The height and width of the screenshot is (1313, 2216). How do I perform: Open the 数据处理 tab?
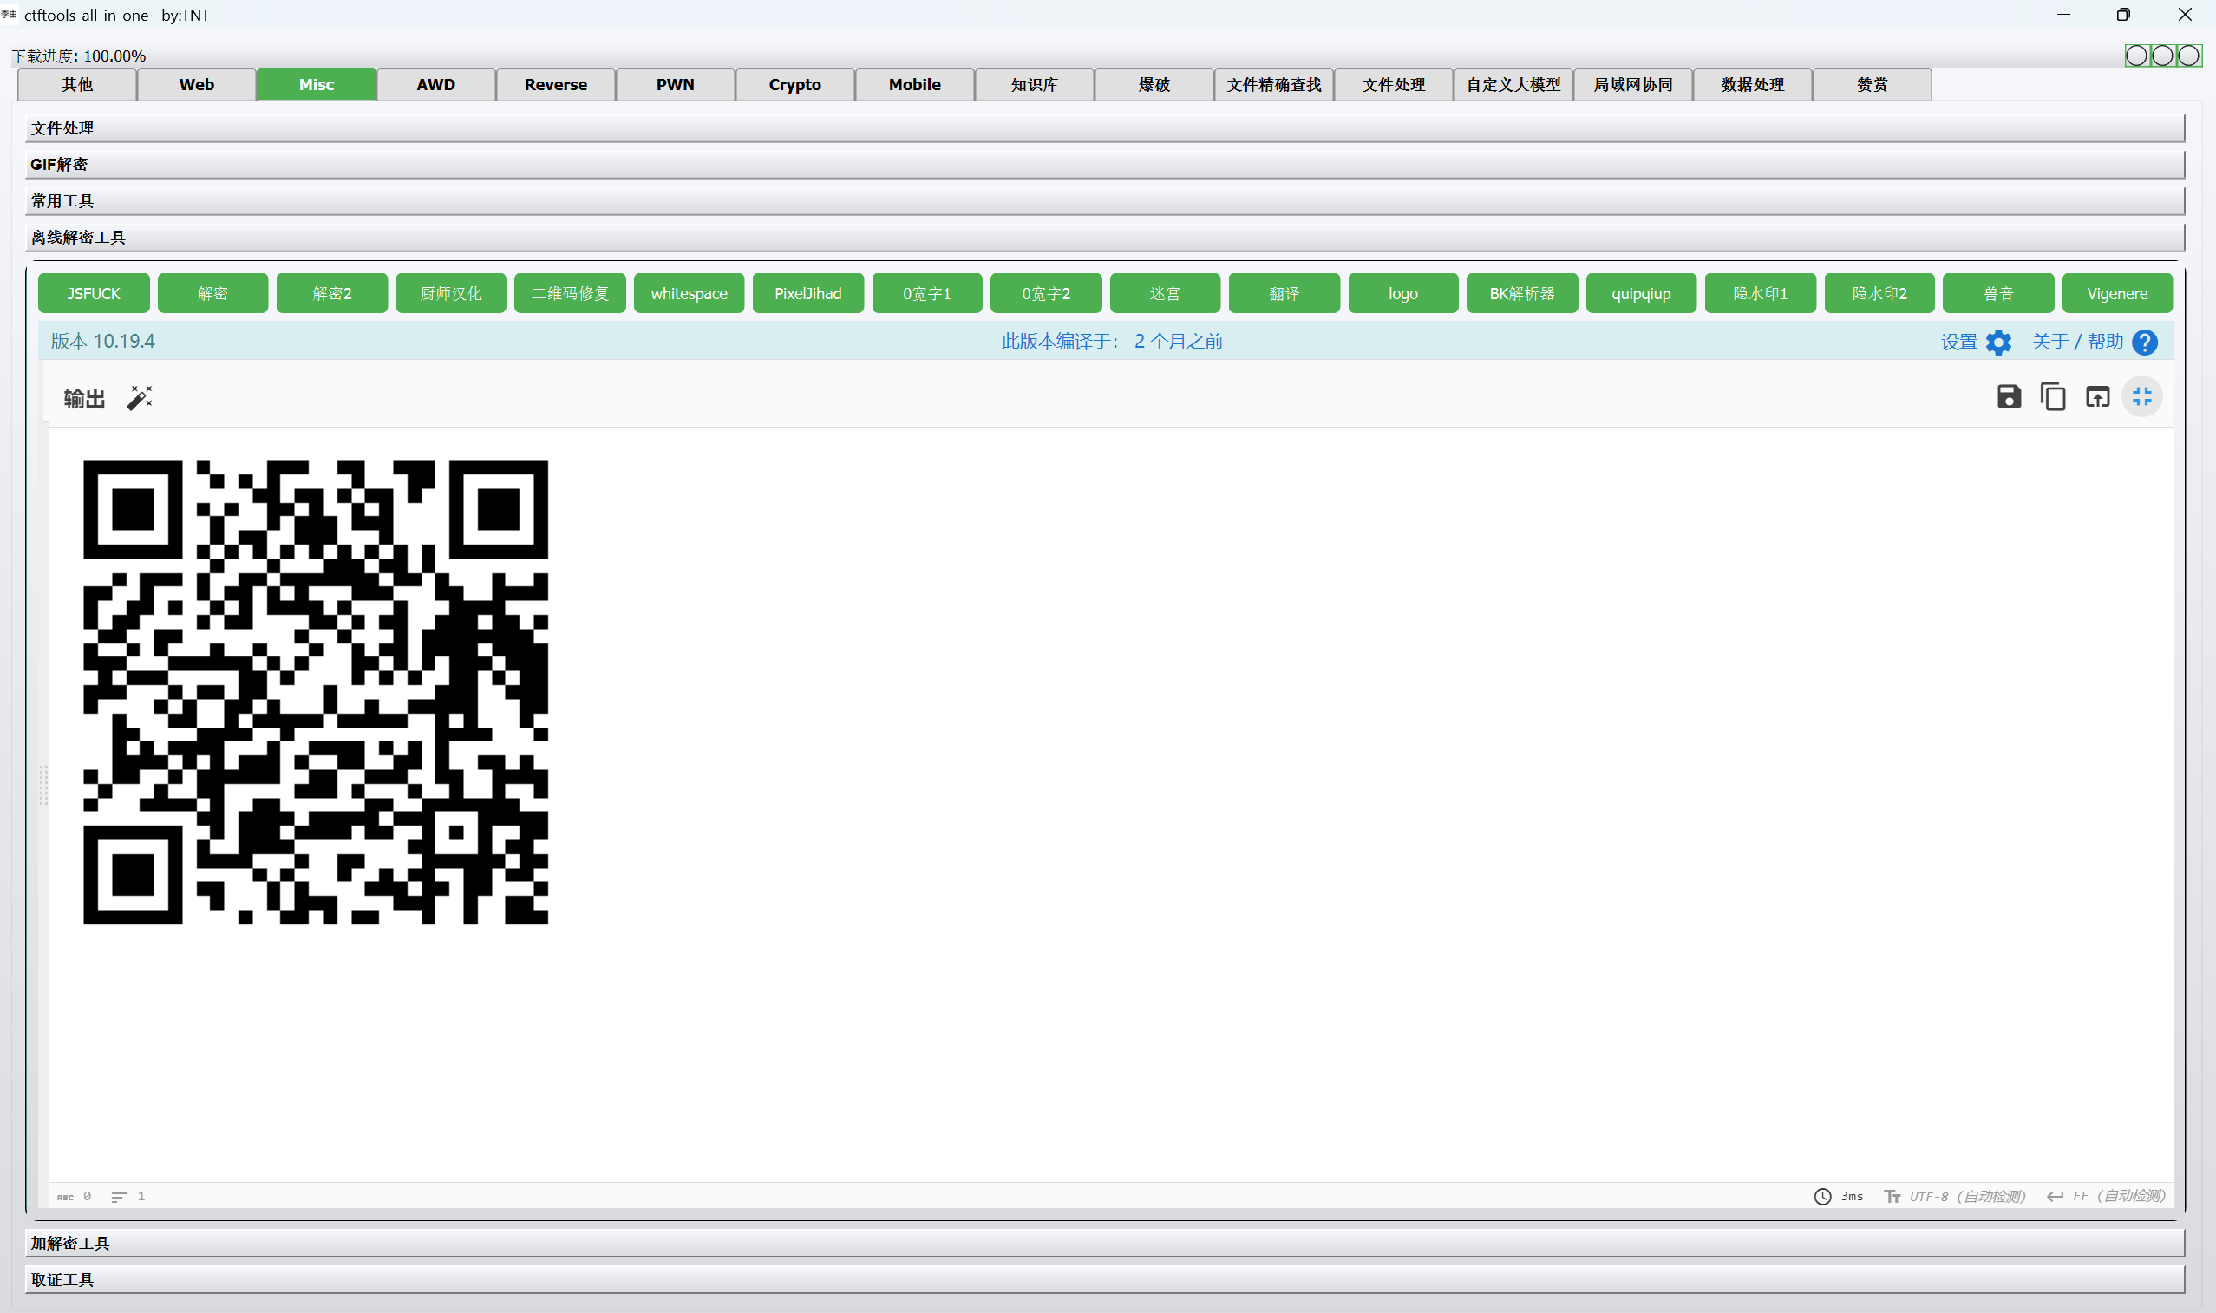click(1753, 84)
